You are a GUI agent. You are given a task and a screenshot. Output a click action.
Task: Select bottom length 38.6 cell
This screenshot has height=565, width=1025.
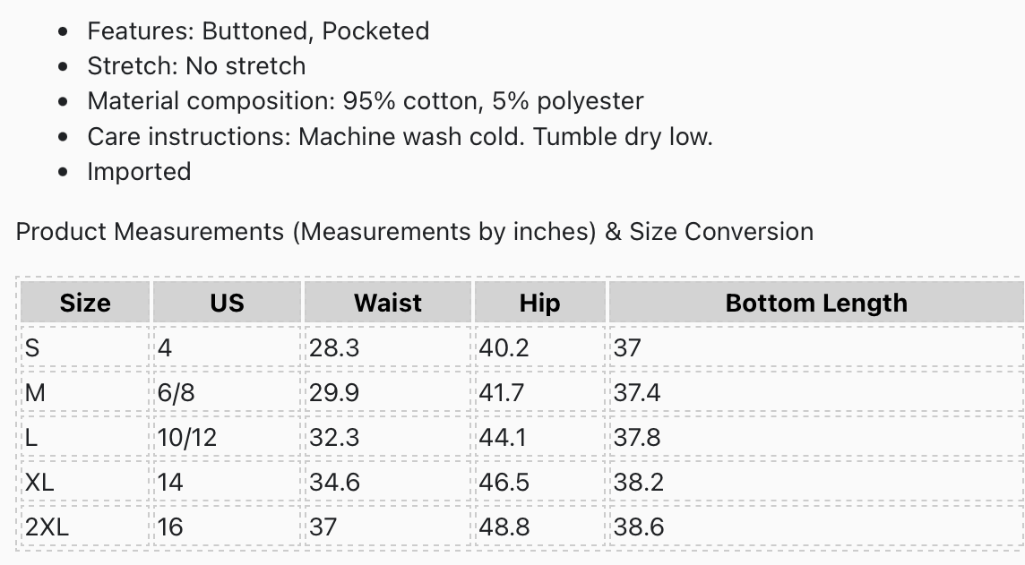click(816, 526)
